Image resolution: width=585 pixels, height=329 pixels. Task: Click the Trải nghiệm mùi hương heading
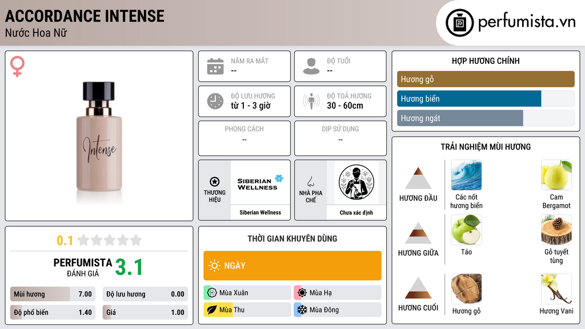(x=486, y=147)
